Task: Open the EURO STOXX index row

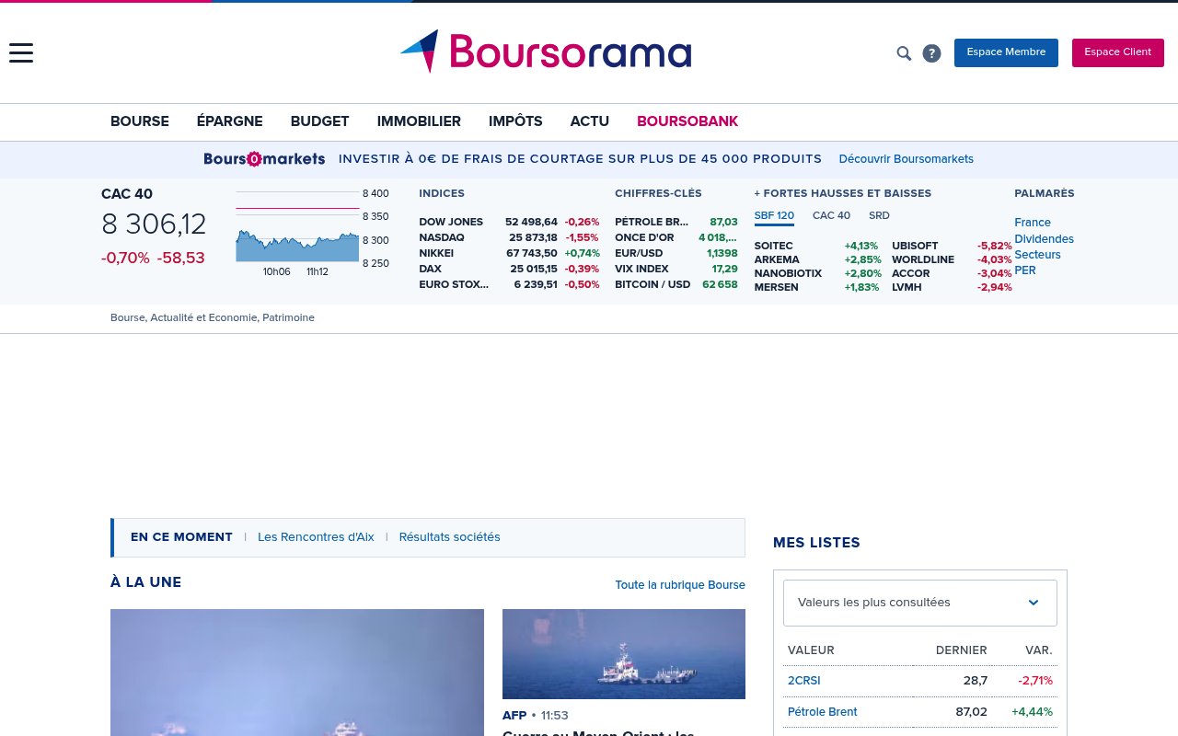Action: coord(509,284)
